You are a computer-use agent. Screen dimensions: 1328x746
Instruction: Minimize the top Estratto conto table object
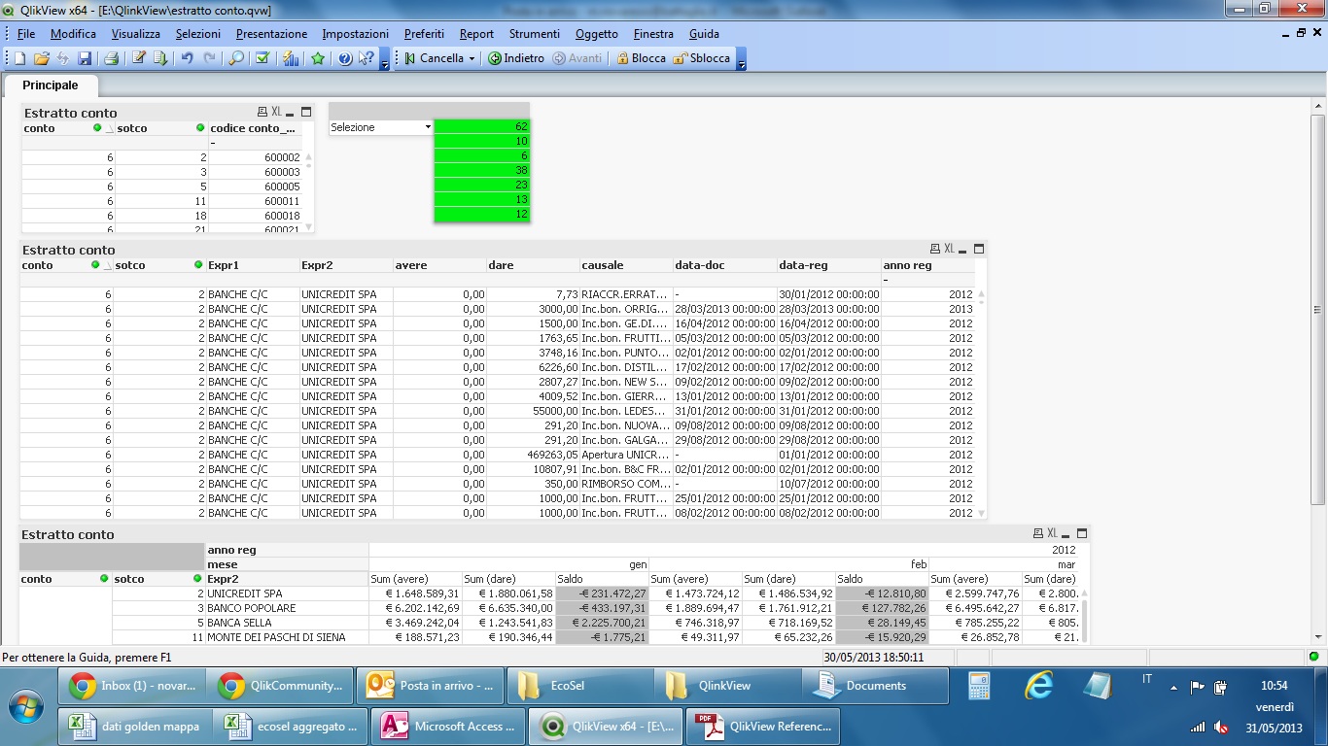coord(290,114)
